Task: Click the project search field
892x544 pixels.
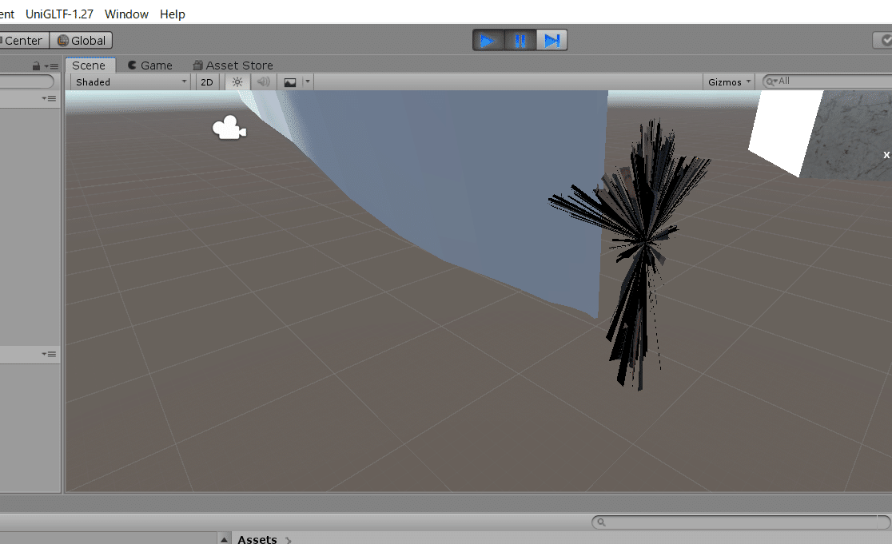Action: (741, 522)
